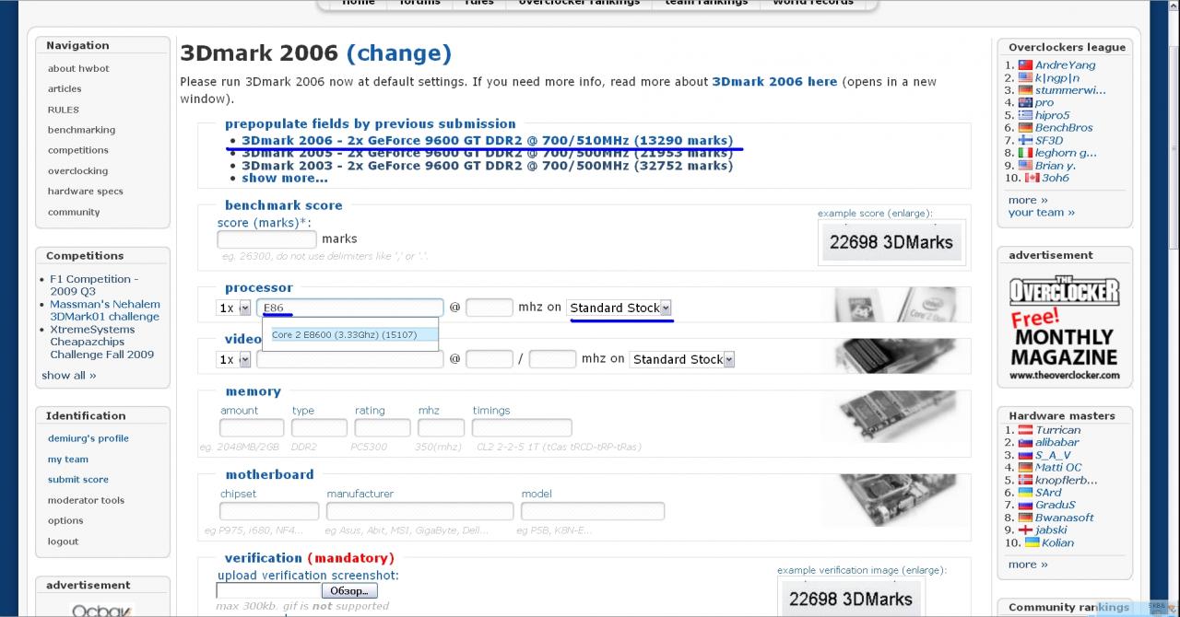
Task: Click The Overclocker magazine ad banner
Action: pyautogui.click(x=1063, y=329)
